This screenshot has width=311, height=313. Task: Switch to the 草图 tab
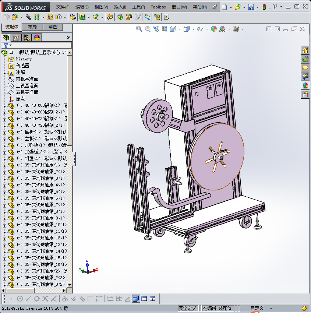tap(53, 27)
